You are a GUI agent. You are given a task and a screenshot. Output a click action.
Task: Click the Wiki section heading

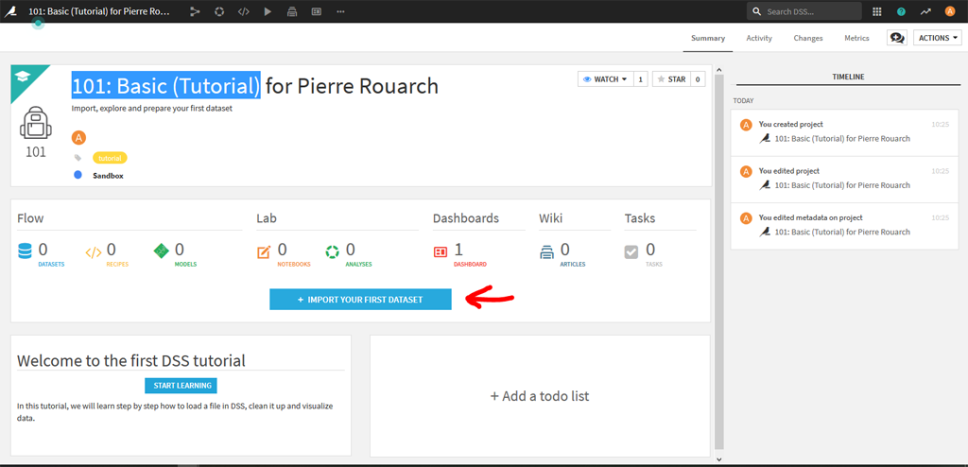tap(551, 218)
